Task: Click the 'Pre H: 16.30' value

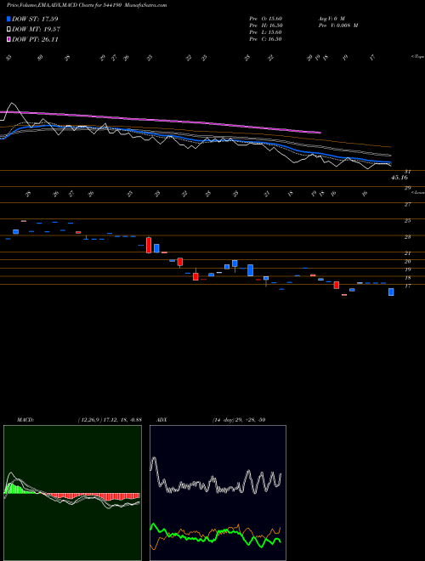Action: click(265, 25)
